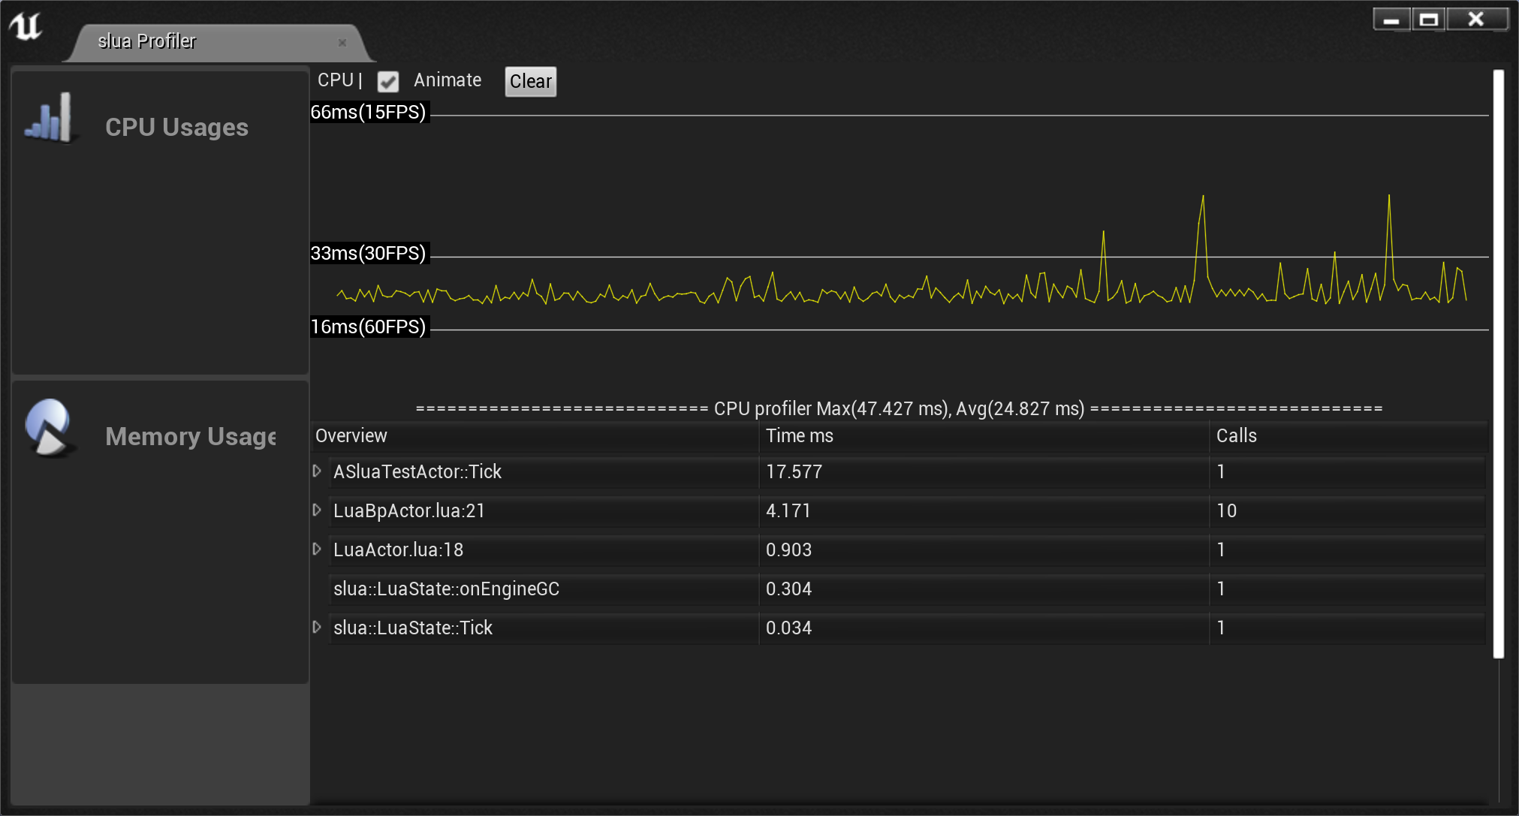1519x816 pixels.
Task: Close the profiler window
Action: [1476, 20]
